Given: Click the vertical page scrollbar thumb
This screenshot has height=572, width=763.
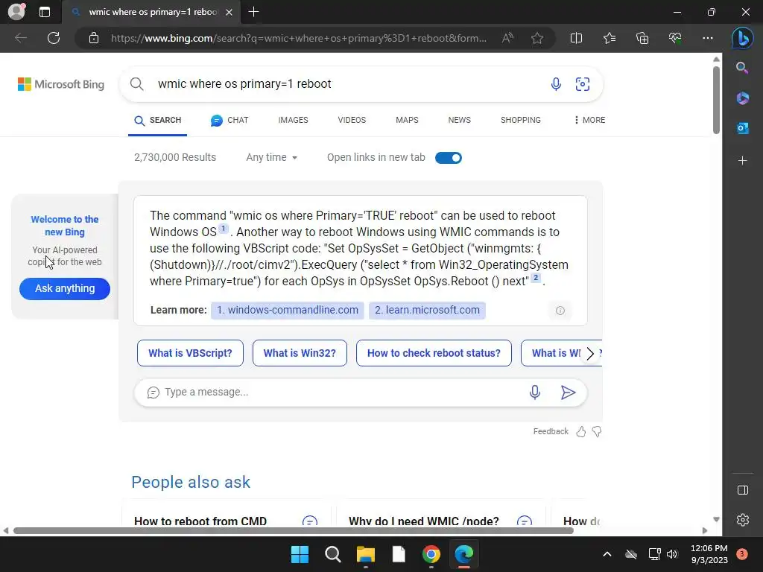Looking at the screenshot, I should [x=716, y=100].
